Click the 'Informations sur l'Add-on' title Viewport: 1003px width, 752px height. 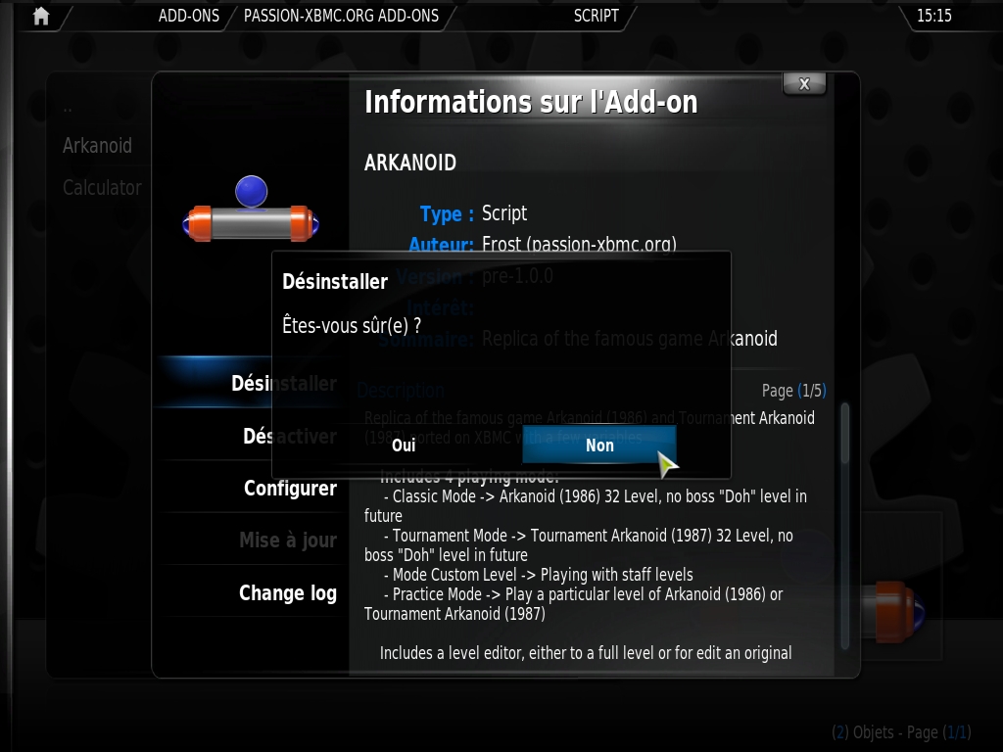[531, 102]
